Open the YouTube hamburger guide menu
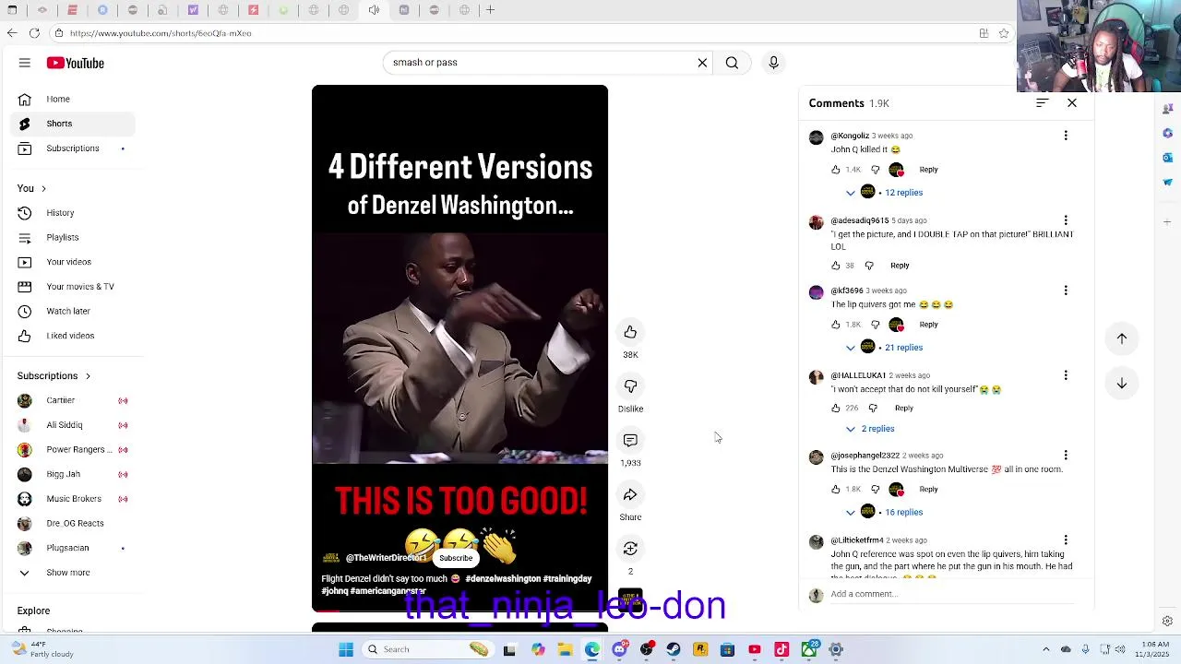This screenshot has height=664, width=1181. (25, 63)
